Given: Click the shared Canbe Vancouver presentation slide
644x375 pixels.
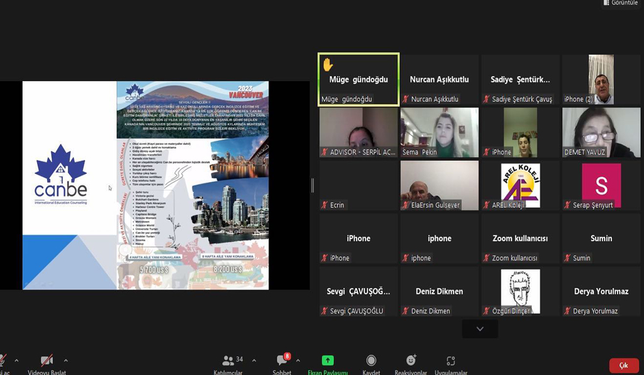Looking at the screenshot, I should (145, 185).
